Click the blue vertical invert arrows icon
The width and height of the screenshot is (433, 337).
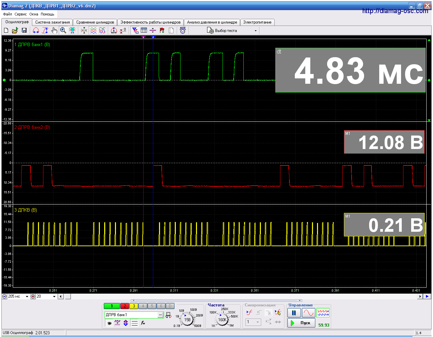126,323
